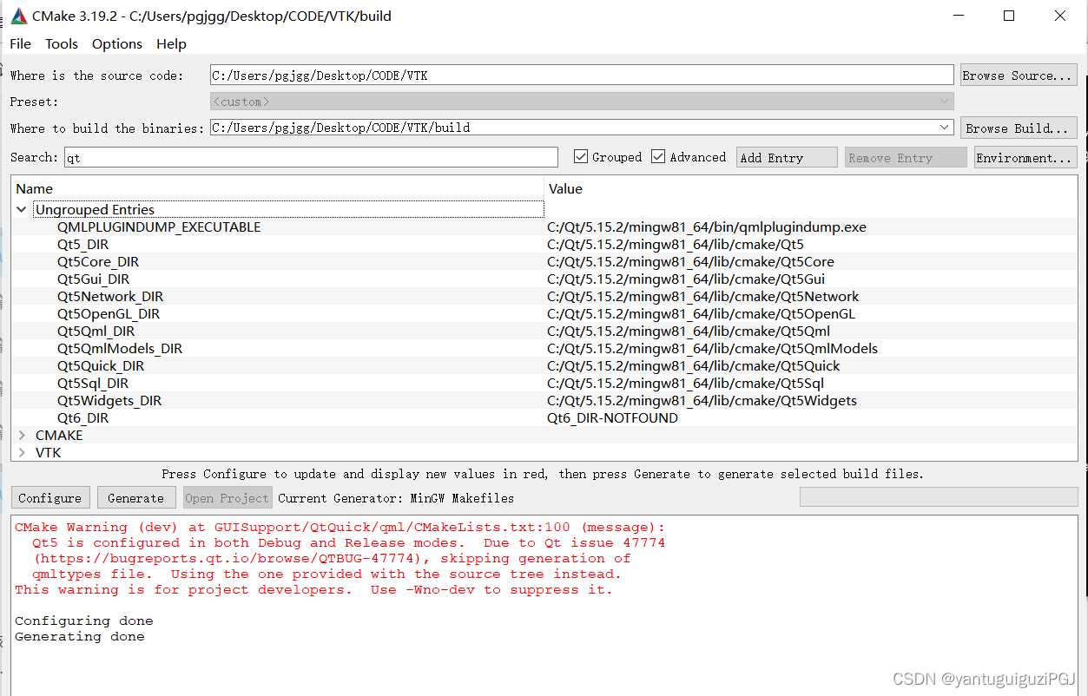Open the Options menu
1088x696 pixels.
116,43
